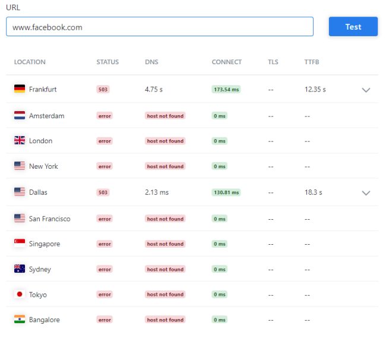386x341 pixels.
Task: Click the error badge in New York row
Action: coord(105,166)
